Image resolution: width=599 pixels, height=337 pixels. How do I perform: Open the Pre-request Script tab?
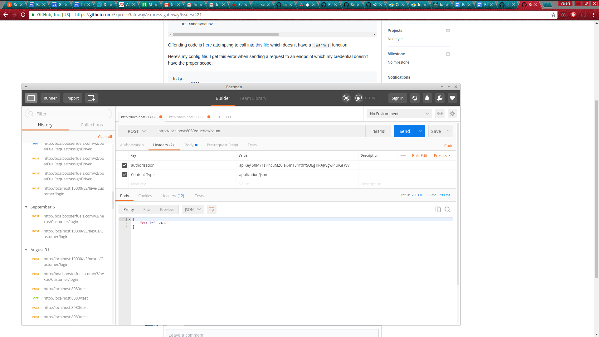[222, 145]
